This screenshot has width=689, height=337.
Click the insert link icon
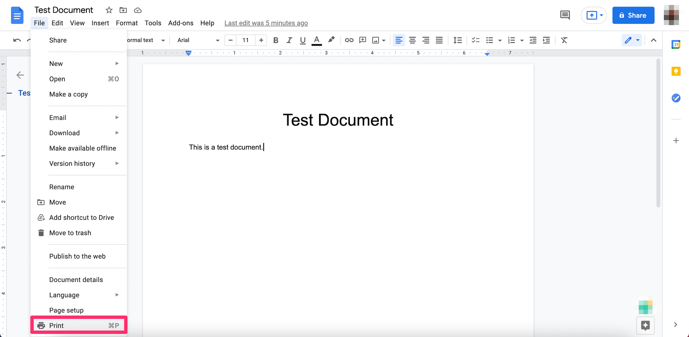(349, 40)
